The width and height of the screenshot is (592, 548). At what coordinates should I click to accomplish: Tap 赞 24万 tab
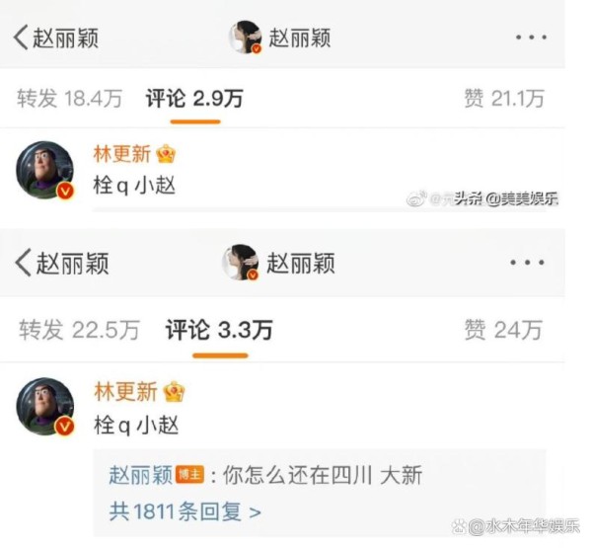(503, 330)
